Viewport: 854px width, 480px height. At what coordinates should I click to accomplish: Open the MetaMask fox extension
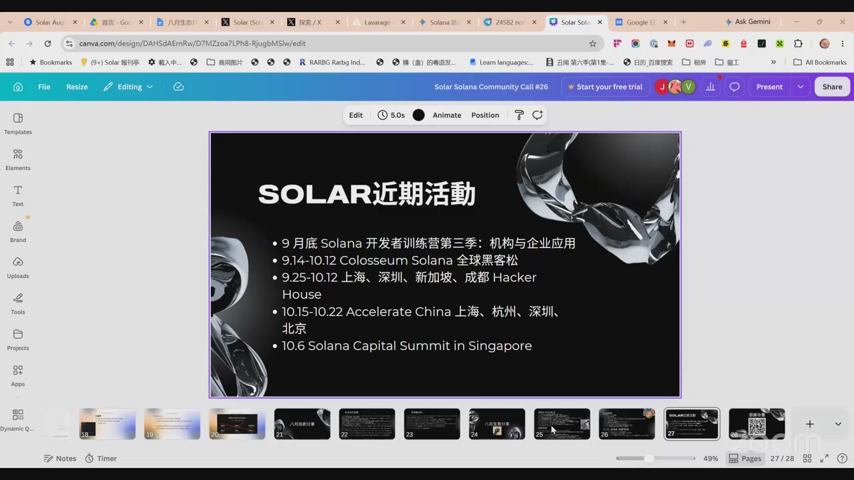click(672, 43)
